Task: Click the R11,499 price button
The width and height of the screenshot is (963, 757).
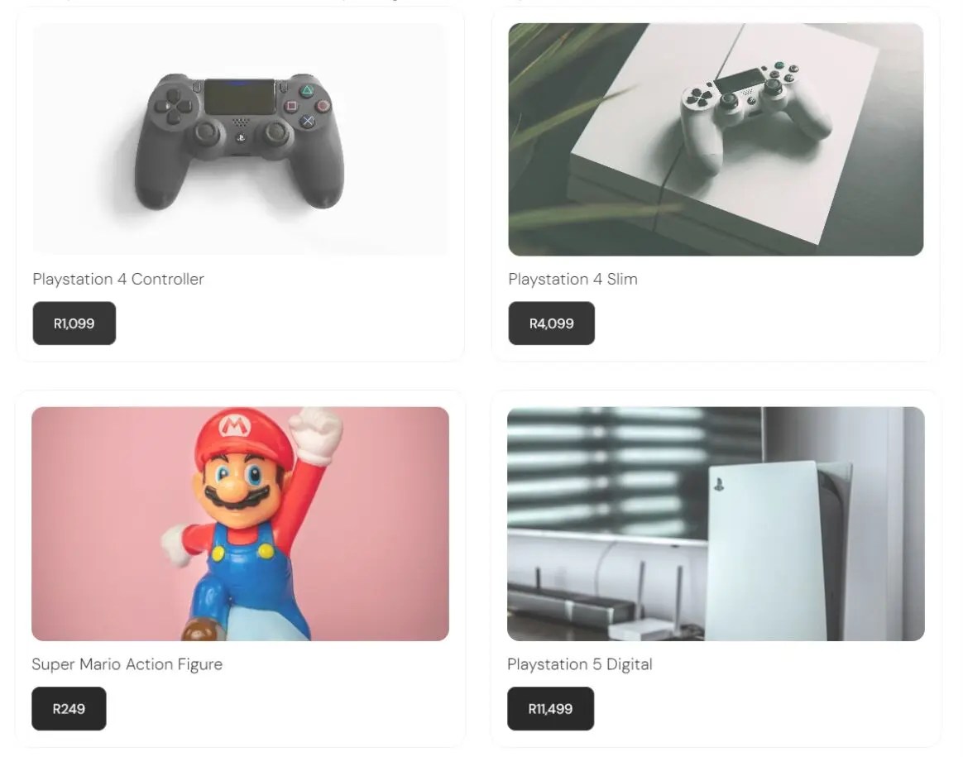Action: (x=550, y=708)
